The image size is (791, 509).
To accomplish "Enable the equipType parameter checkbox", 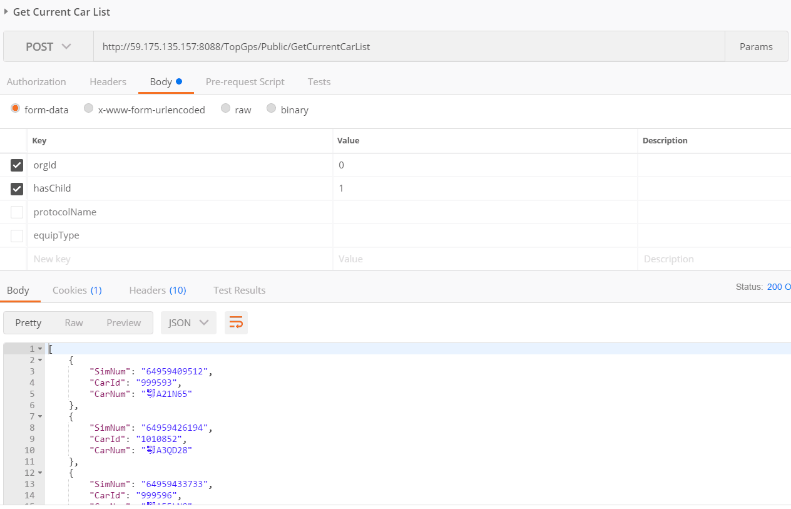I will pos(17,235).
